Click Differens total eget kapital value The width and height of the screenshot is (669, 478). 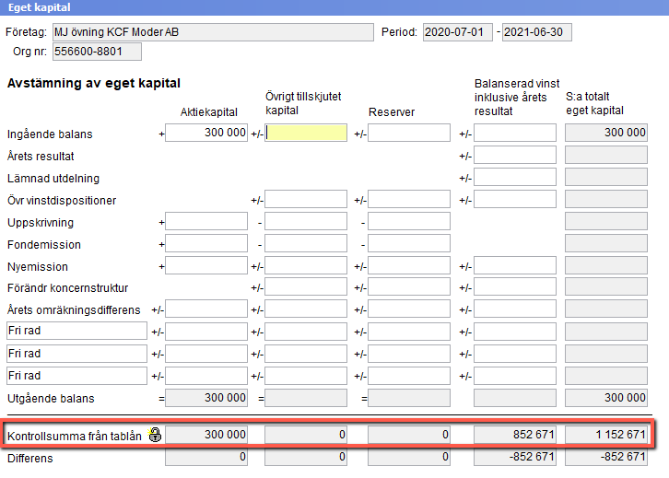[606, 457]
